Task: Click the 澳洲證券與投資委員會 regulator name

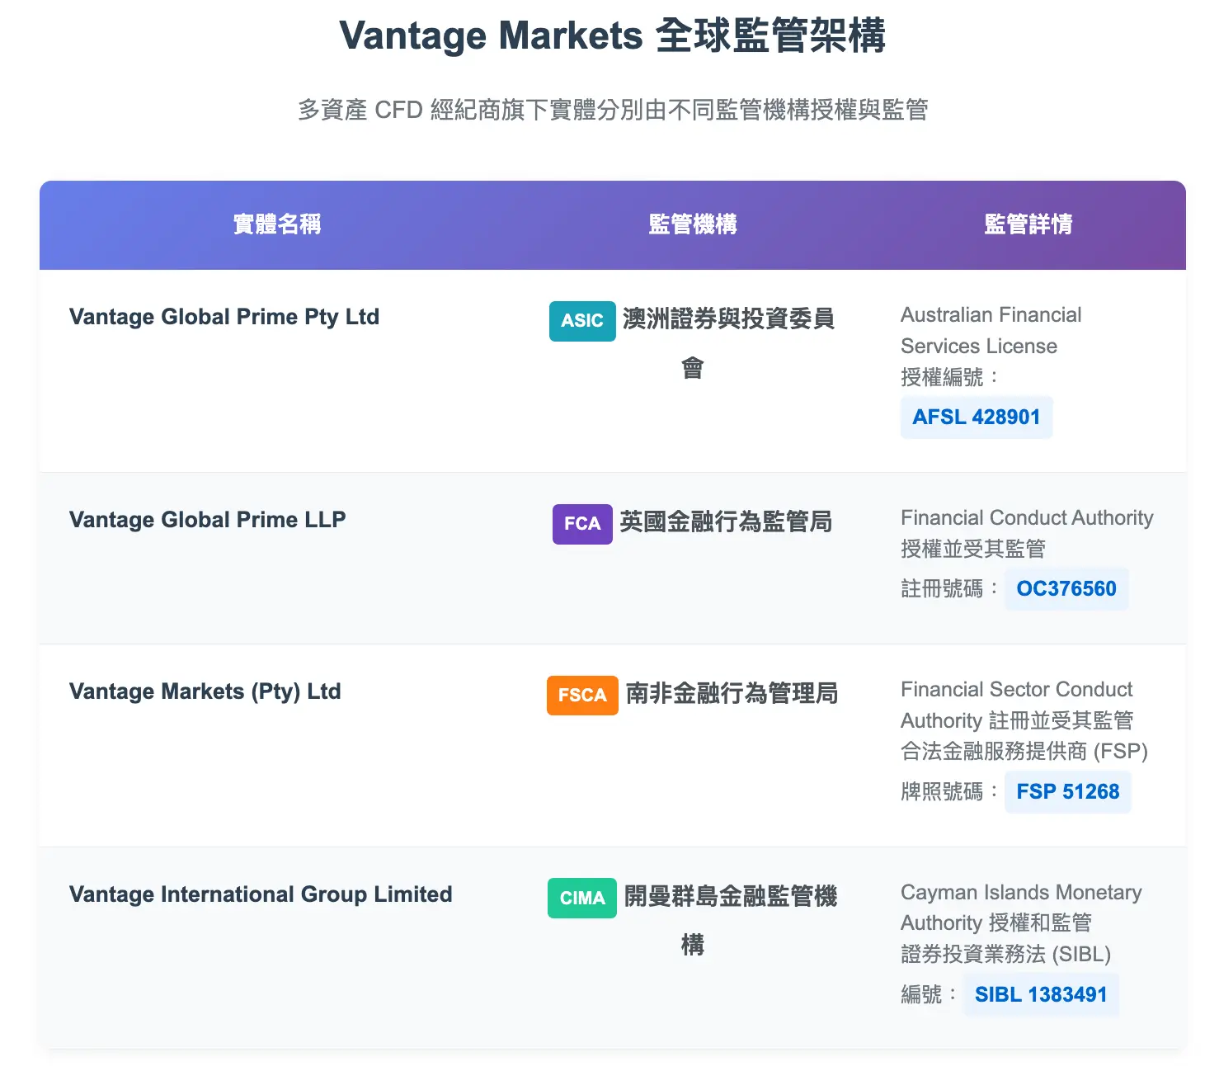Action: click(x=728, y=319)
